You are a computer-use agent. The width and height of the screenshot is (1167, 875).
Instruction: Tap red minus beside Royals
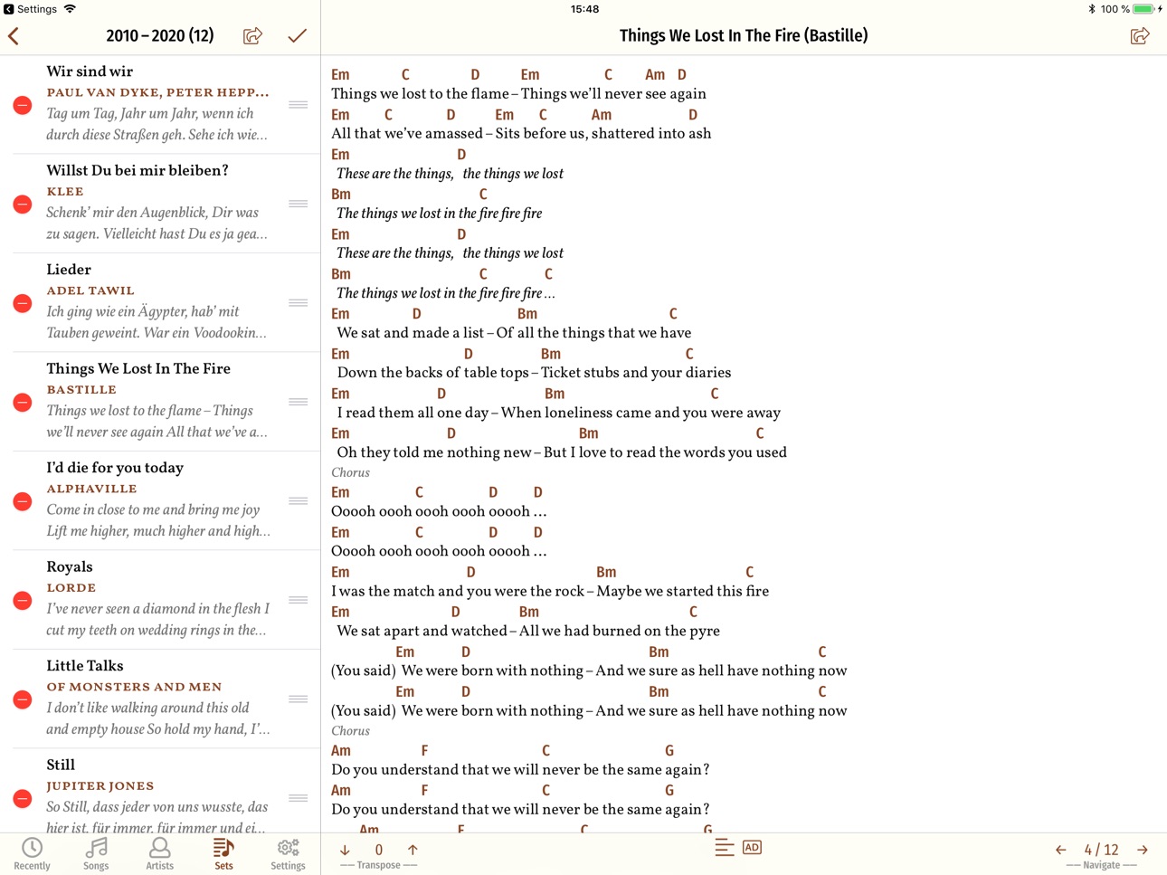click(x=23, y=601)
